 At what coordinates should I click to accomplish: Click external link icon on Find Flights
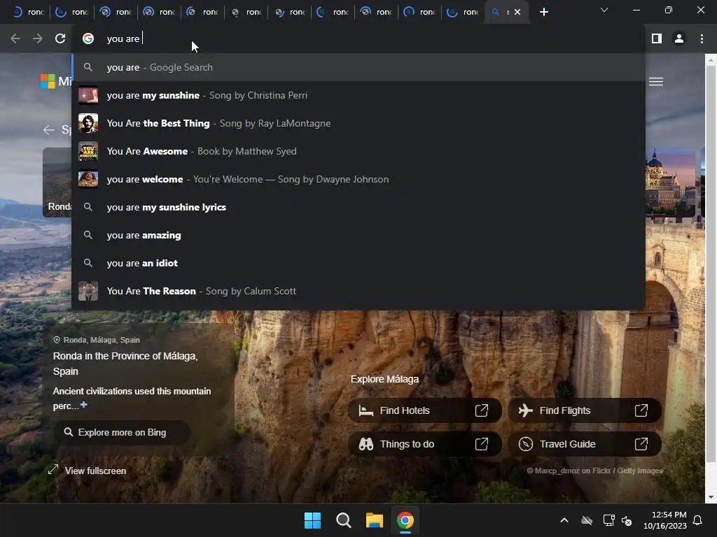641,410
